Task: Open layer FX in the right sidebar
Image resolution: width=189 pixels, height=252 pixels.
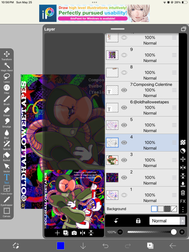Action: coord(183,201)
